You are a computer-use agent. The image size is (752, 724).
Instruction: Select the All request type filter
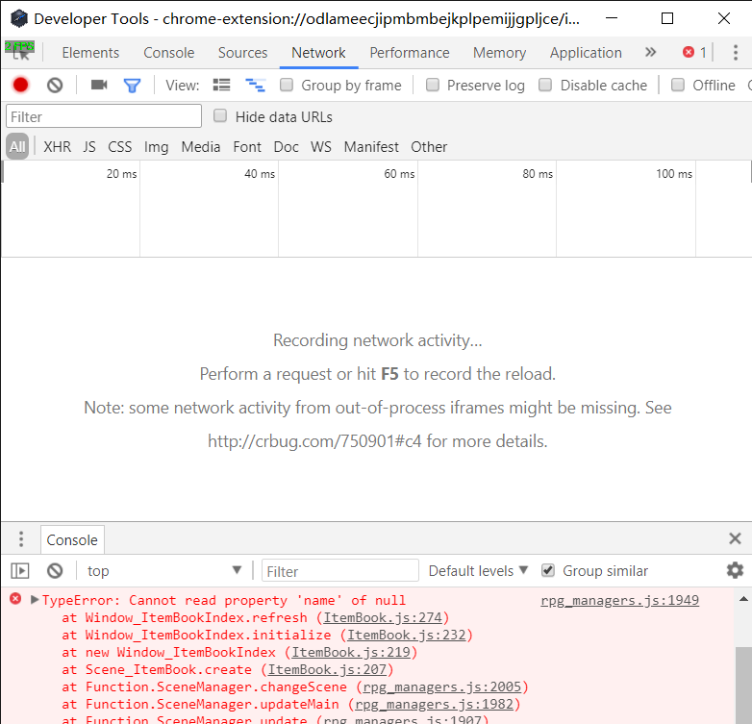pyautogui.click(x=17, y=146)
